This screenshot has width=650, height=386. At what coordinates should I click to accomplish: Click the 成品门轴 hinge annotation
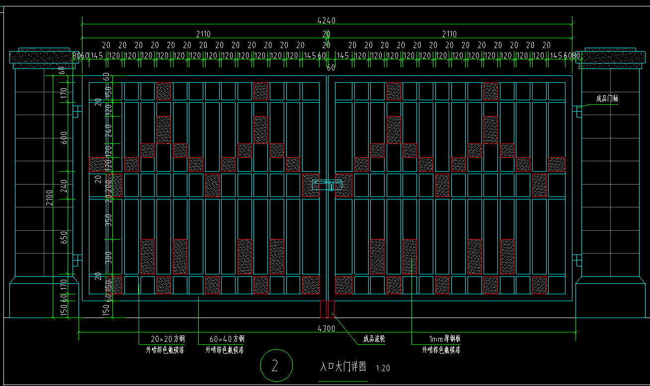click(607, 99)
